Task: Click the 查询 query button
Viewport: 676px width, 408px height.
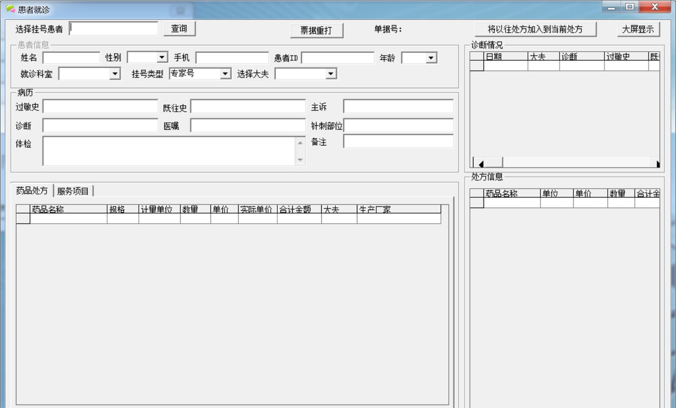Action: 179,28
